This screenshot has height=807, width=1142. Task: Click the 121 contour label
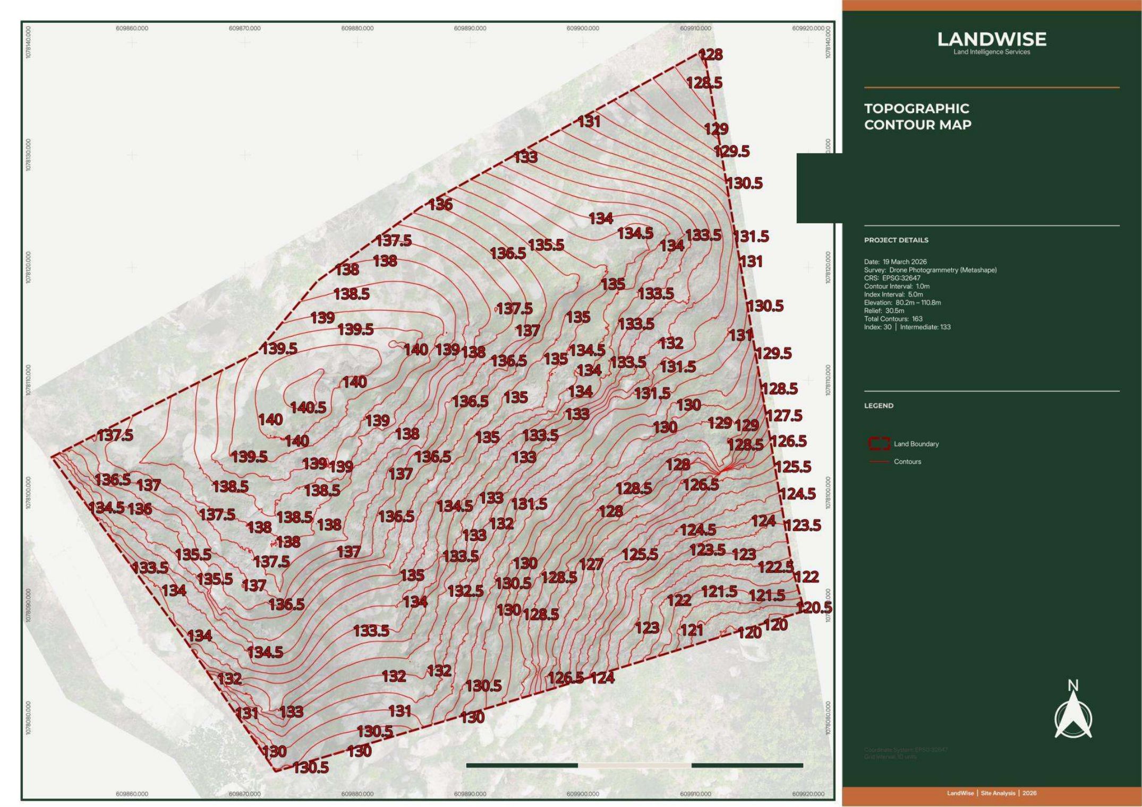click(x=692, y=630)
